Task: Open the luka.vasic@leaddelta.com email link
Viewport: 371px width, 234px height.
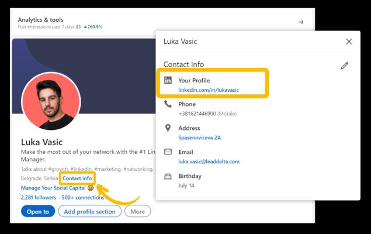Action: (209, 161)
